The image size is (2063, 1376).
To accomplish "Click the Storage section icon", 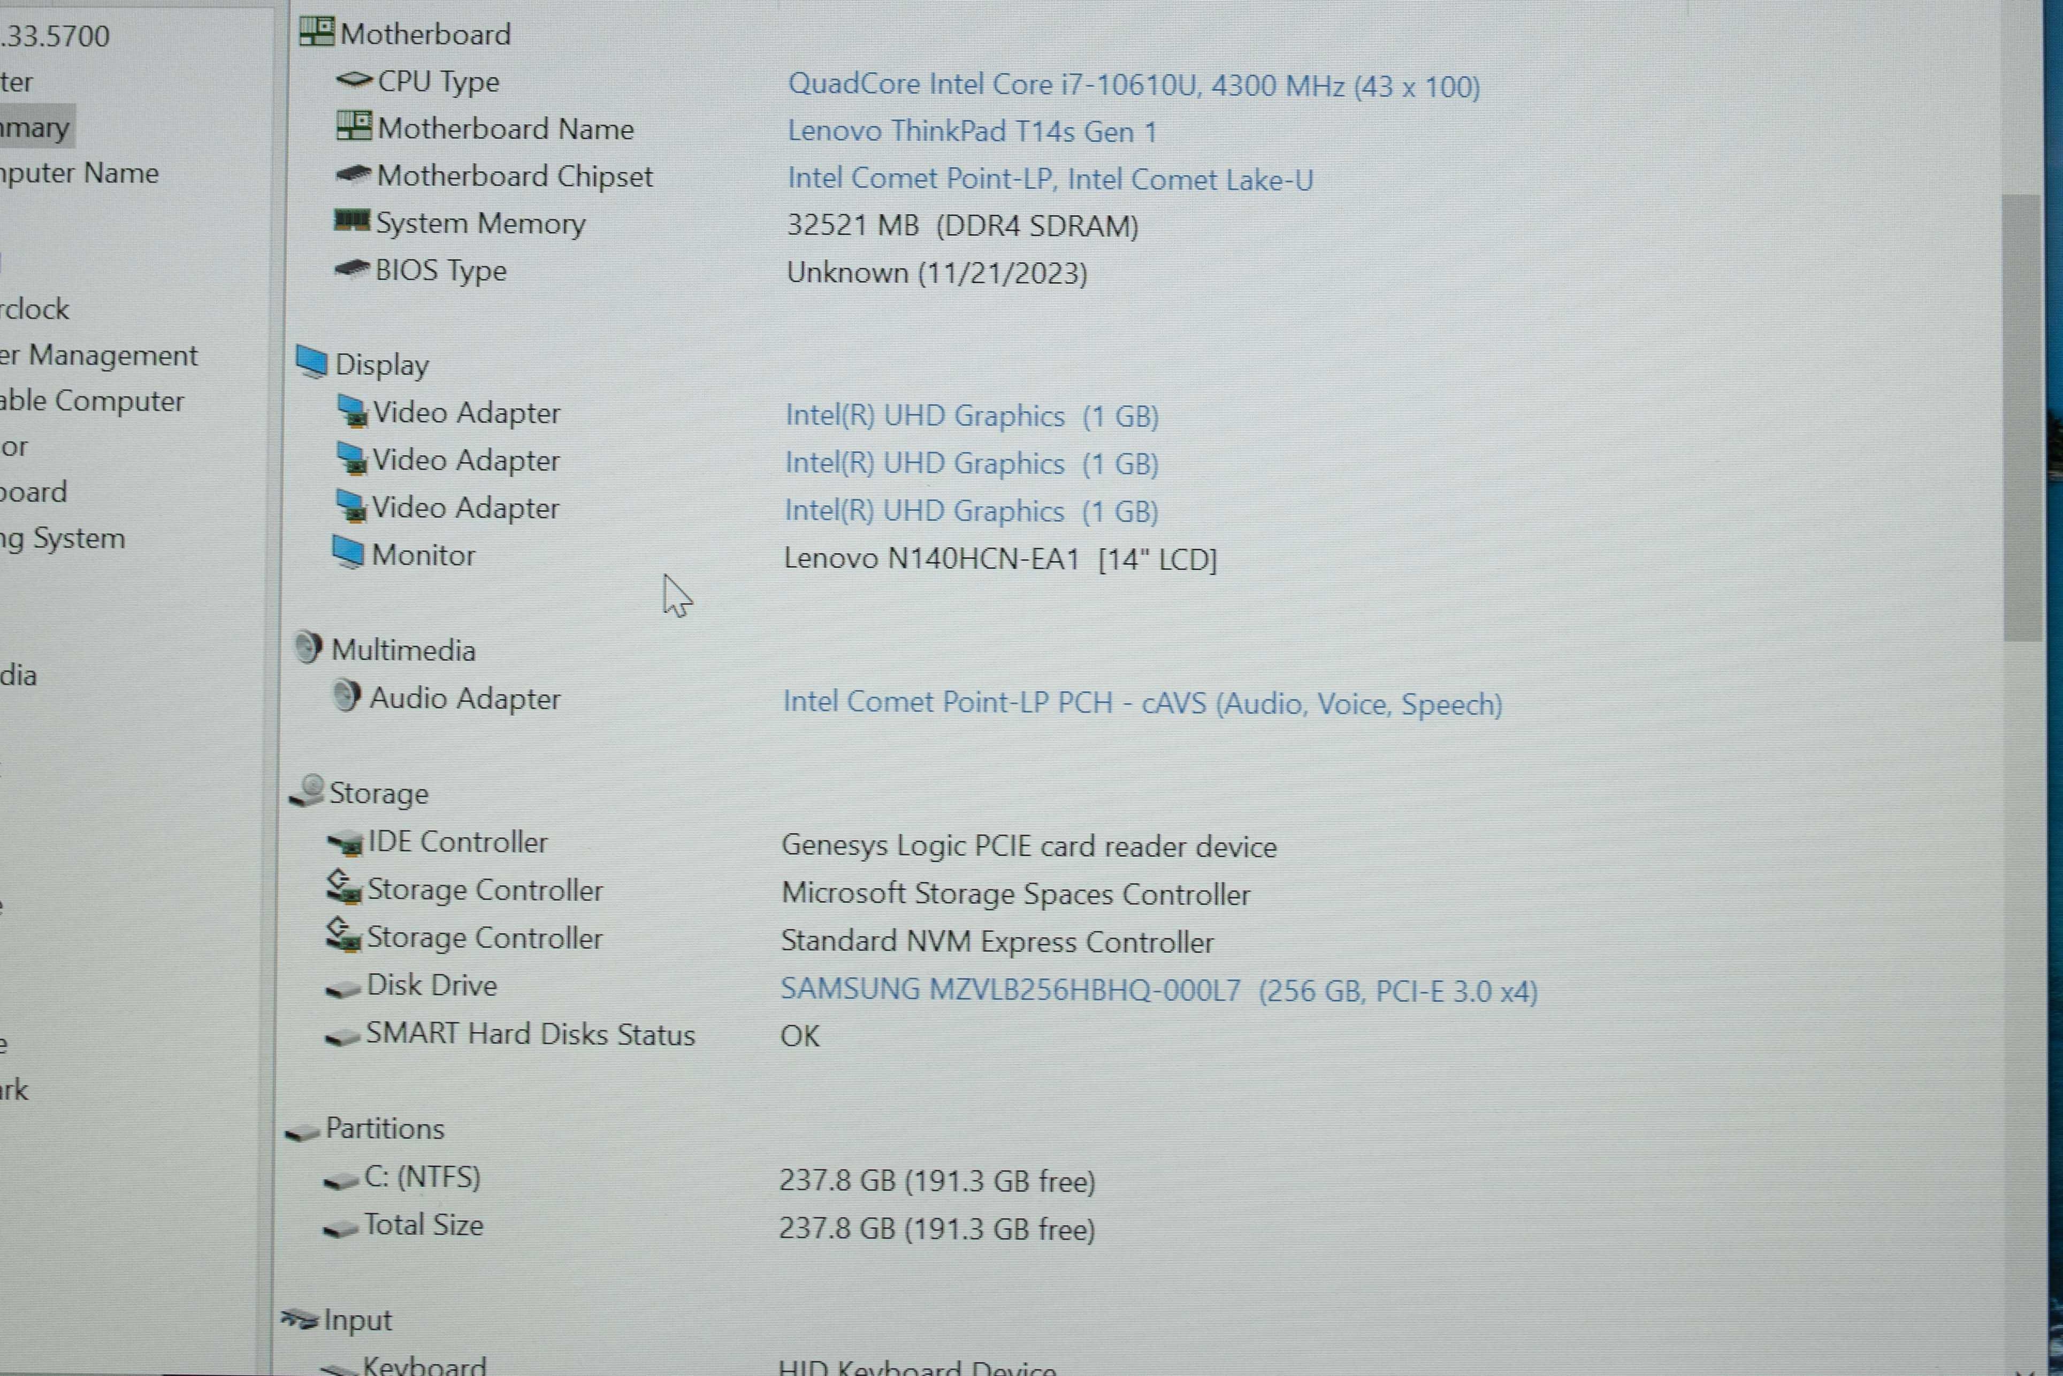I will click(307, 793).
